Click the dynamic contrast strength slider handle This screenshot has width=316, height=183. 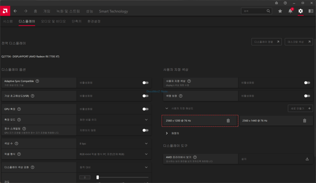pos(98,177)
